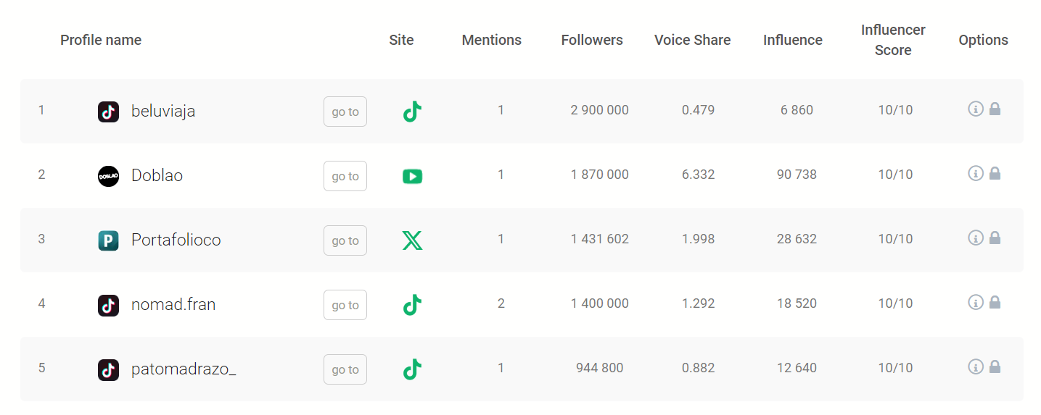Click the X site icon for Portafolioco

coord(412,240)
